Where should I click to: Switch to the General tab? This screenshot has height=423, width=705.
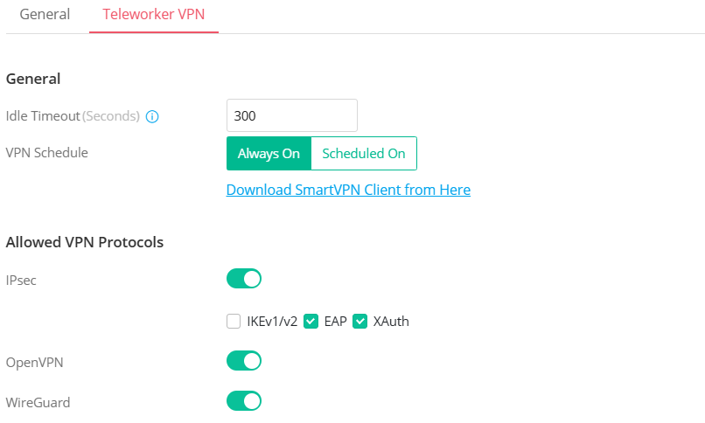[45, 15]
